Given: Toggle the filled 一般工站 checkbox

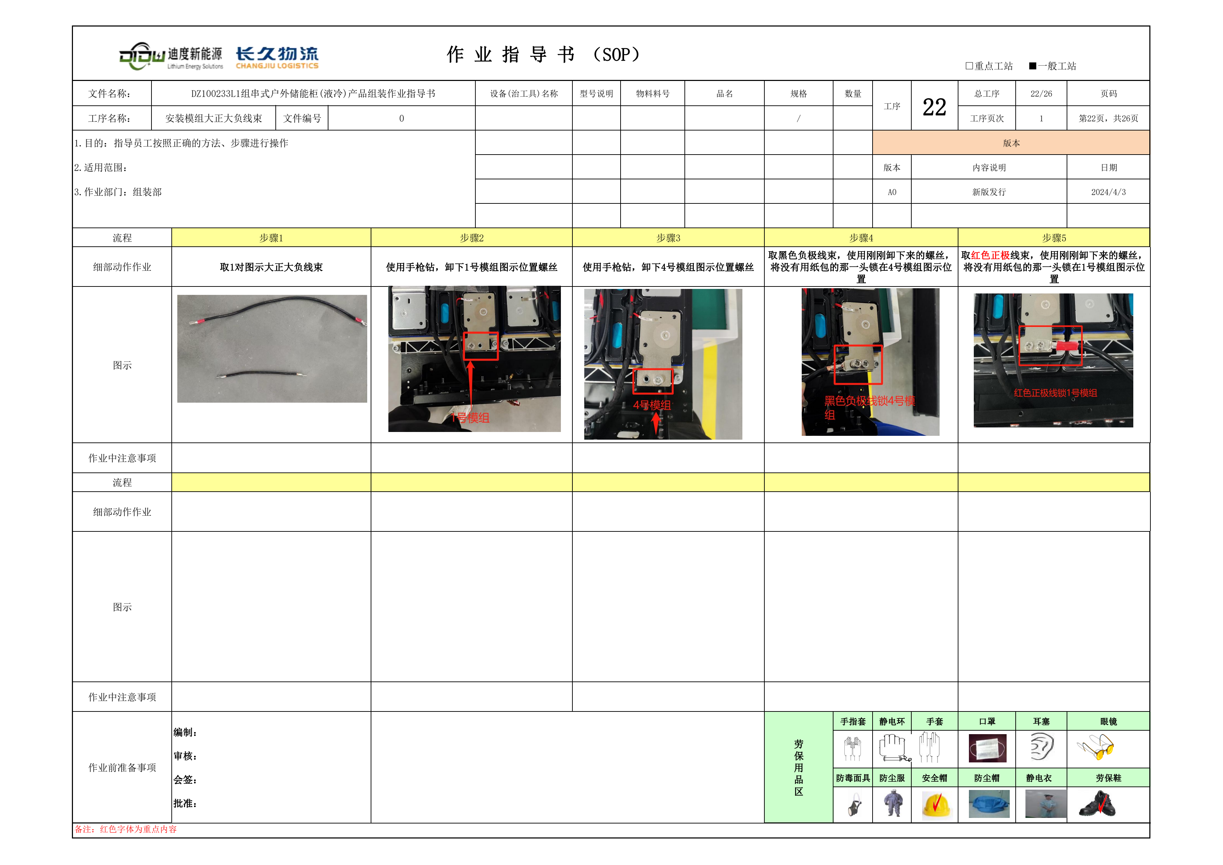Looking at the screenshot, I should (1032, 66).
